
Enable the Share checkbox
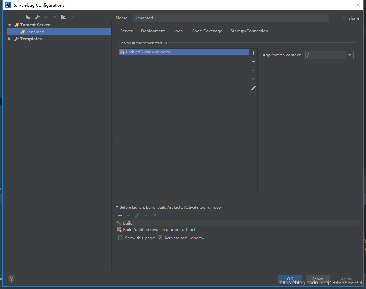[344, 18]
